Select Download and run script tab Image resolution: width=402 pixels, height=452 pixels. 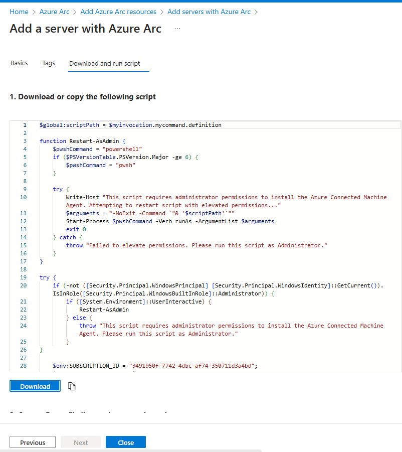(x=105, y=63)
